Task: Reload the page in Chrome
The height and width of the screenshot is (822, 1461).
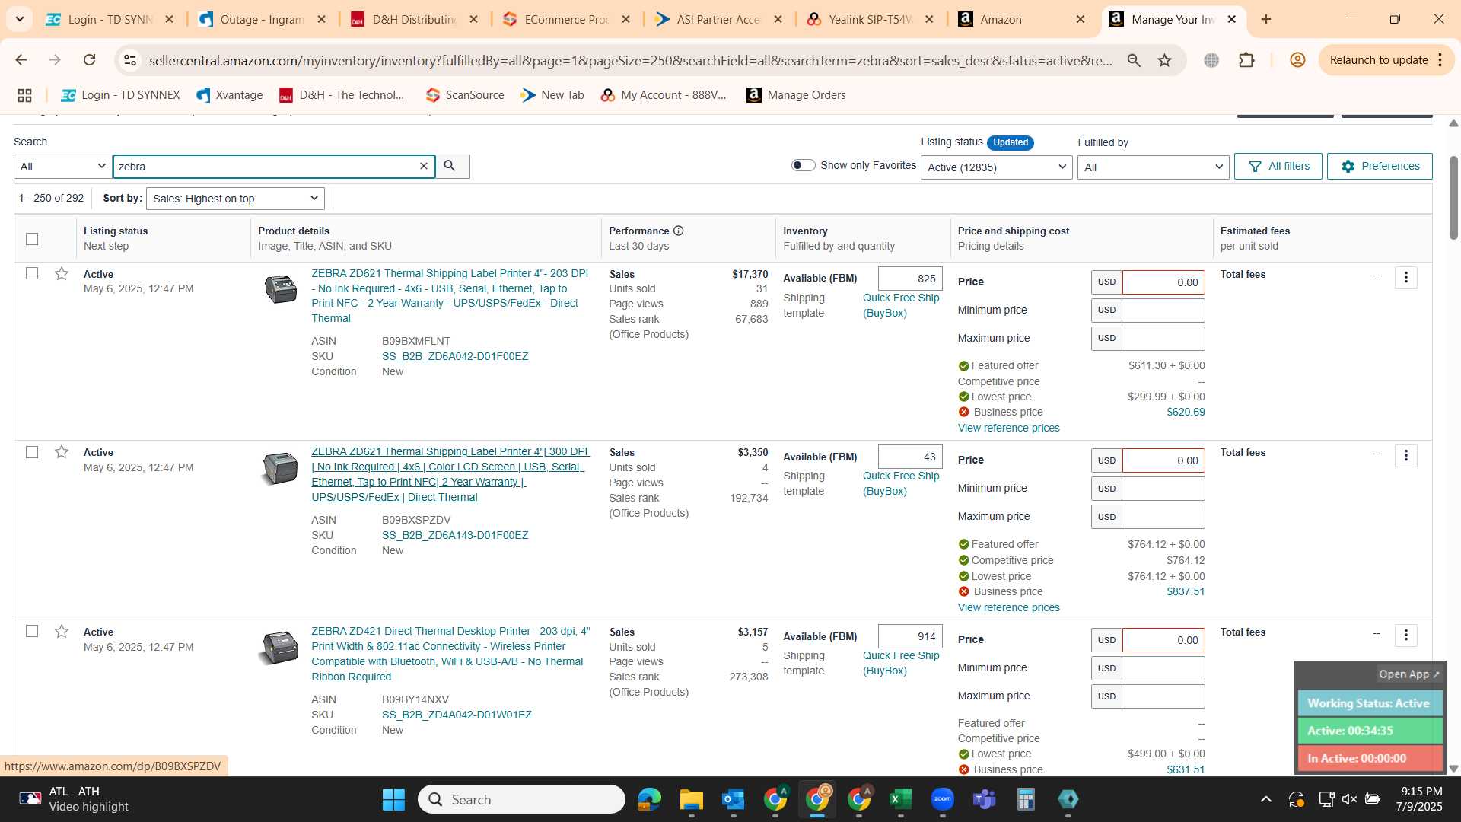Action: tap(90, 60)
